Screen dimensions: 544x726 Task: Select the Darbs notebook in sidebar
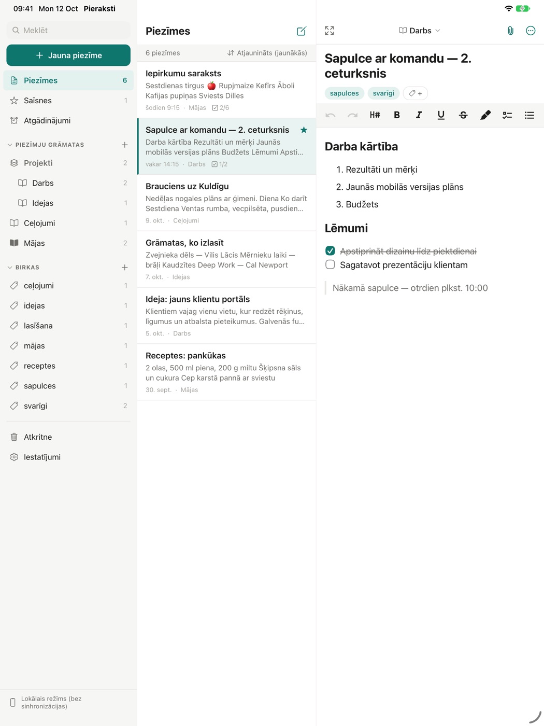[68, 183]
